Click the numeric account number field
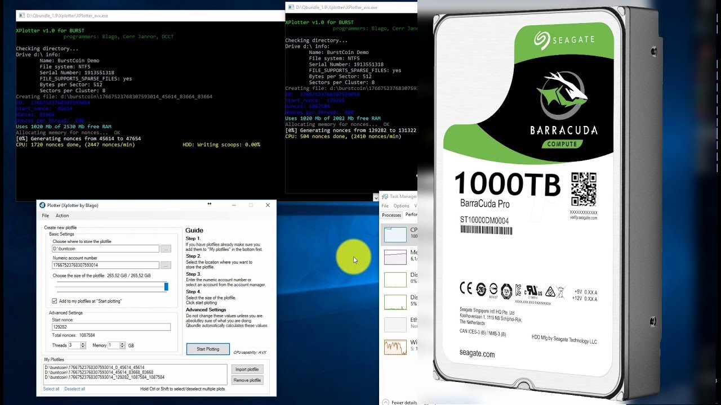The image size is (721, 405). coord(105,265)
